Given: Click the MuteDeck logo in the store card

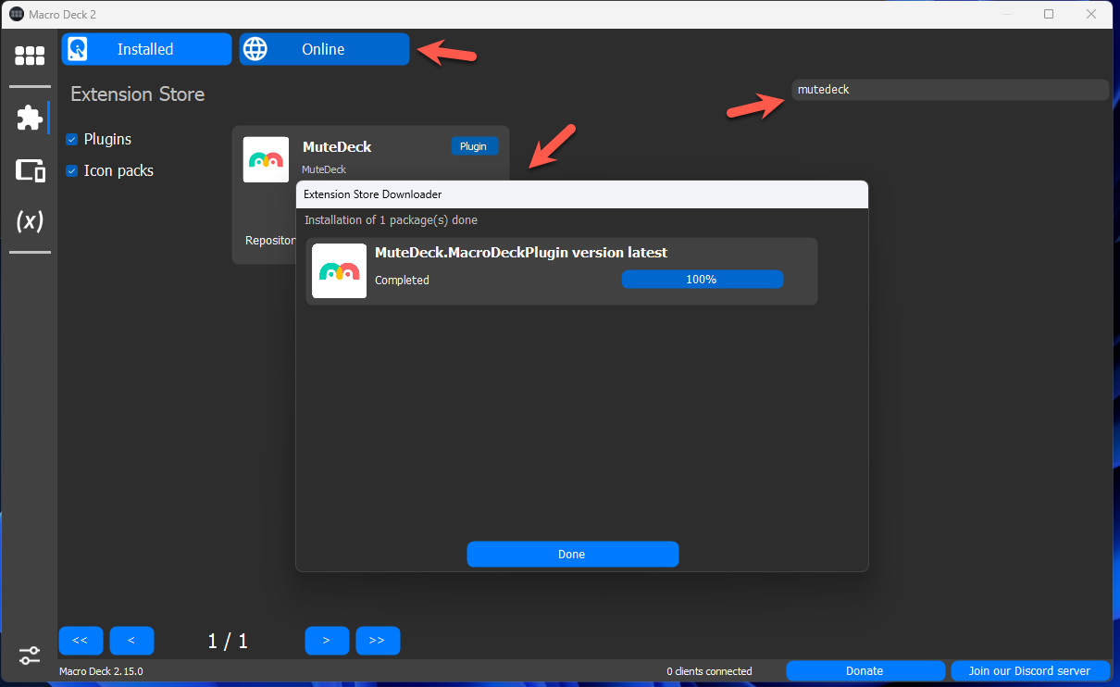Looking at the screenshot, I should pos(266,159).
